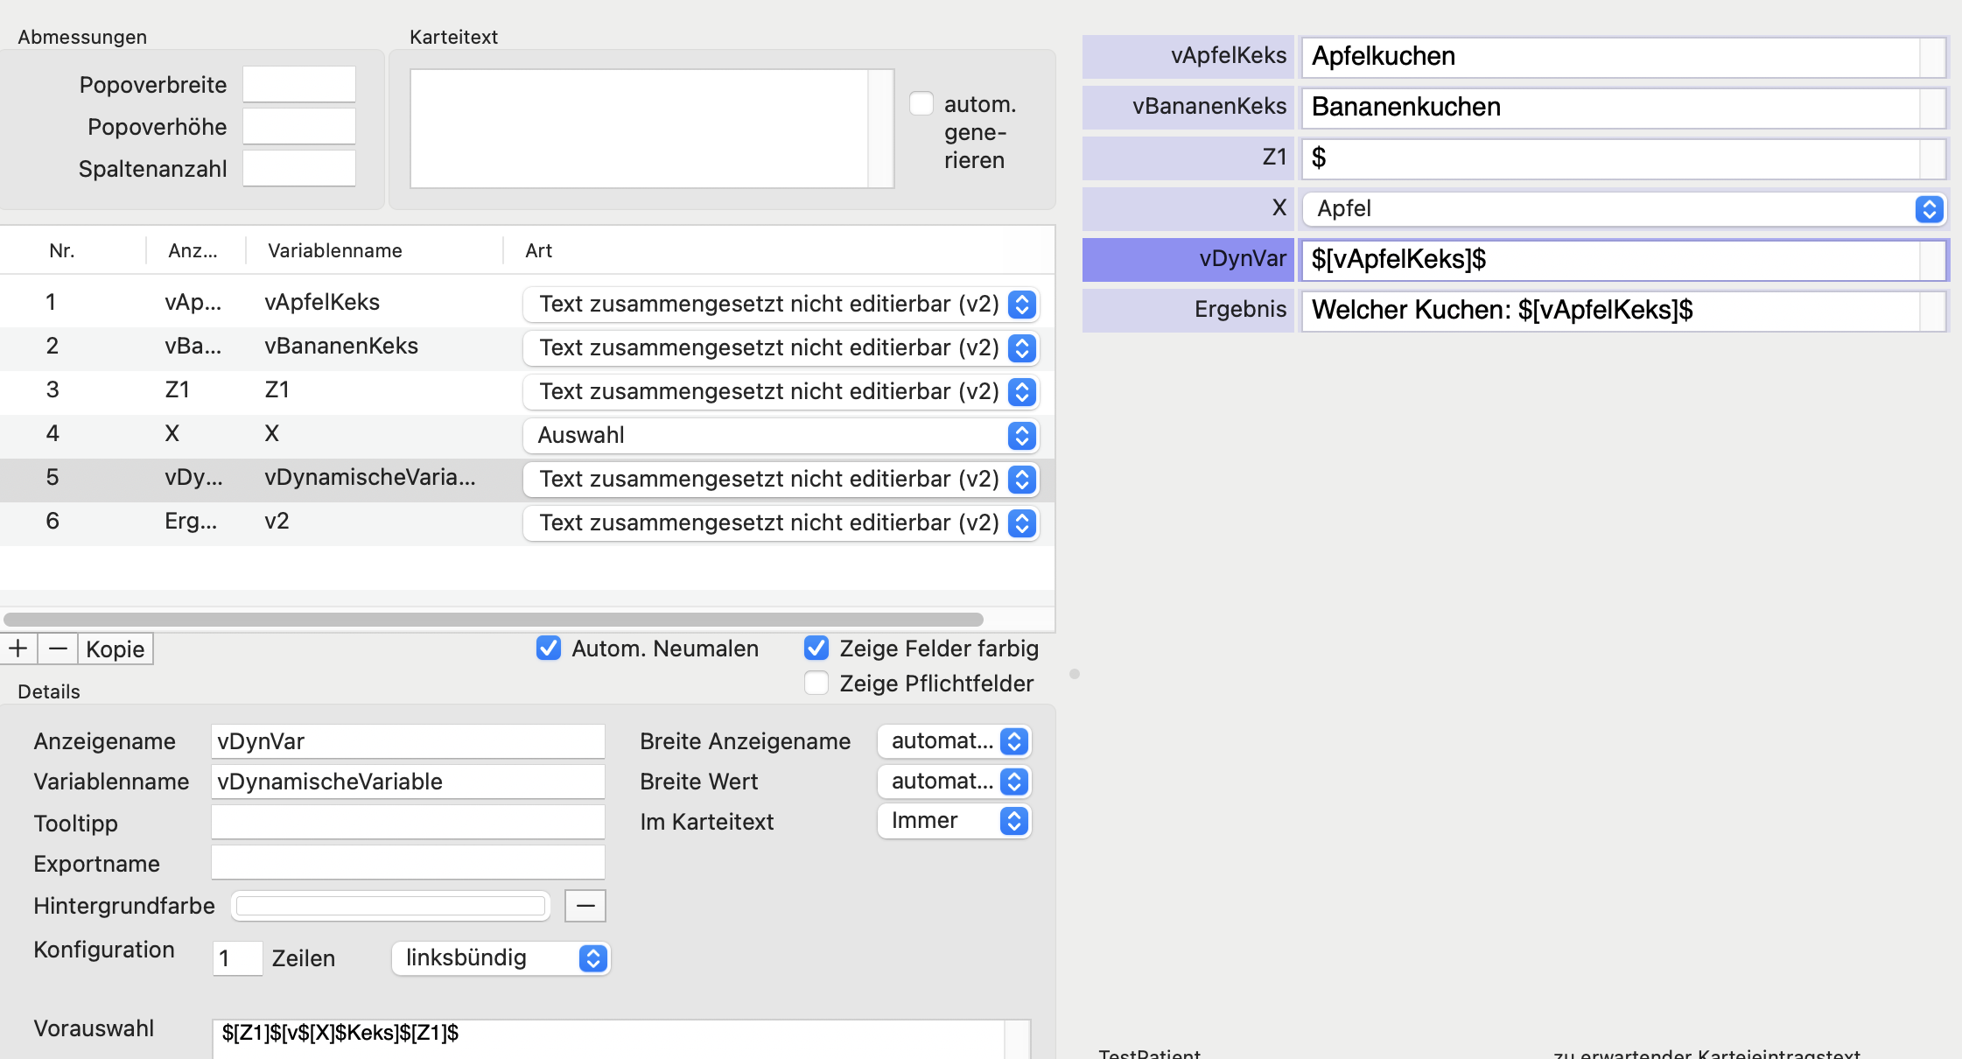Click stepper arrows of X Apfel selector

point(1929,208)
